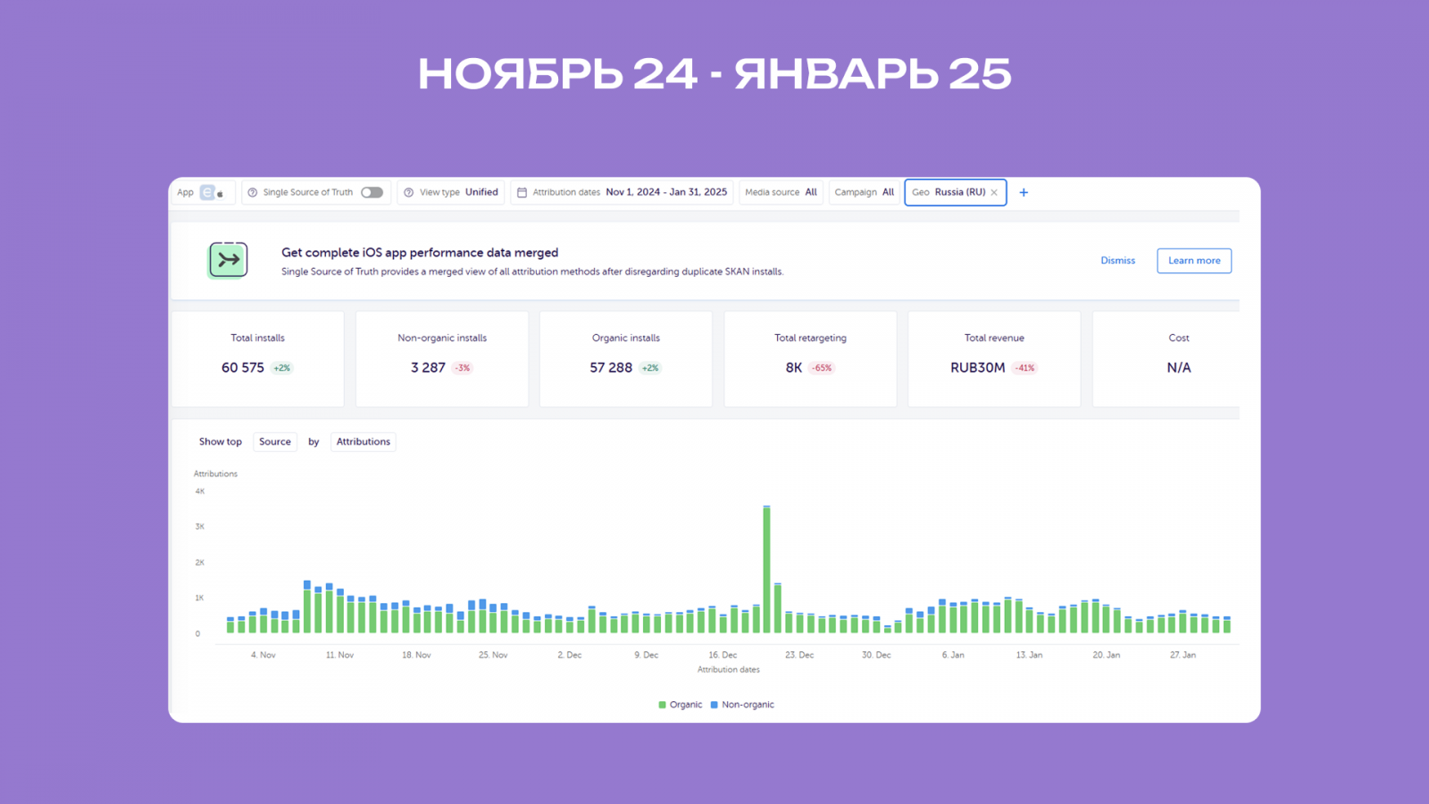The height and width of the screenshot is (804, 1429).
Task: Click the -3% badge on Non-organic installs
Action: point(463,368)
